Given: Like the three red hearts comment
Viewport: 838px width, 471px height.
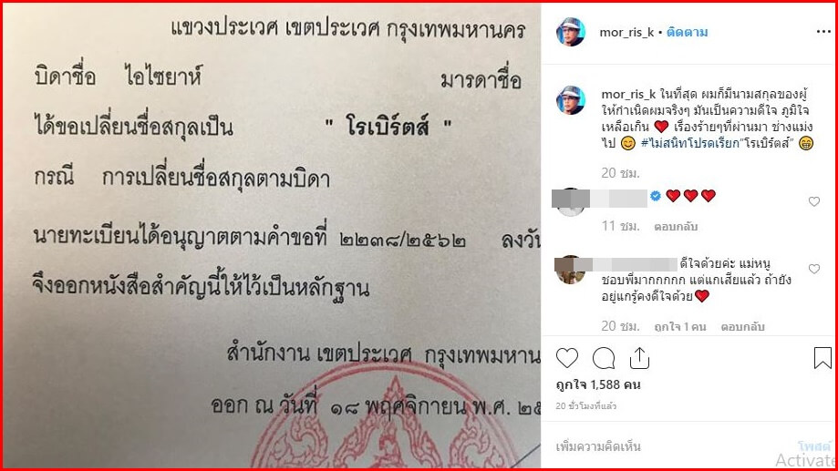Looking at the screenshot, I should [x=814, y=201].
